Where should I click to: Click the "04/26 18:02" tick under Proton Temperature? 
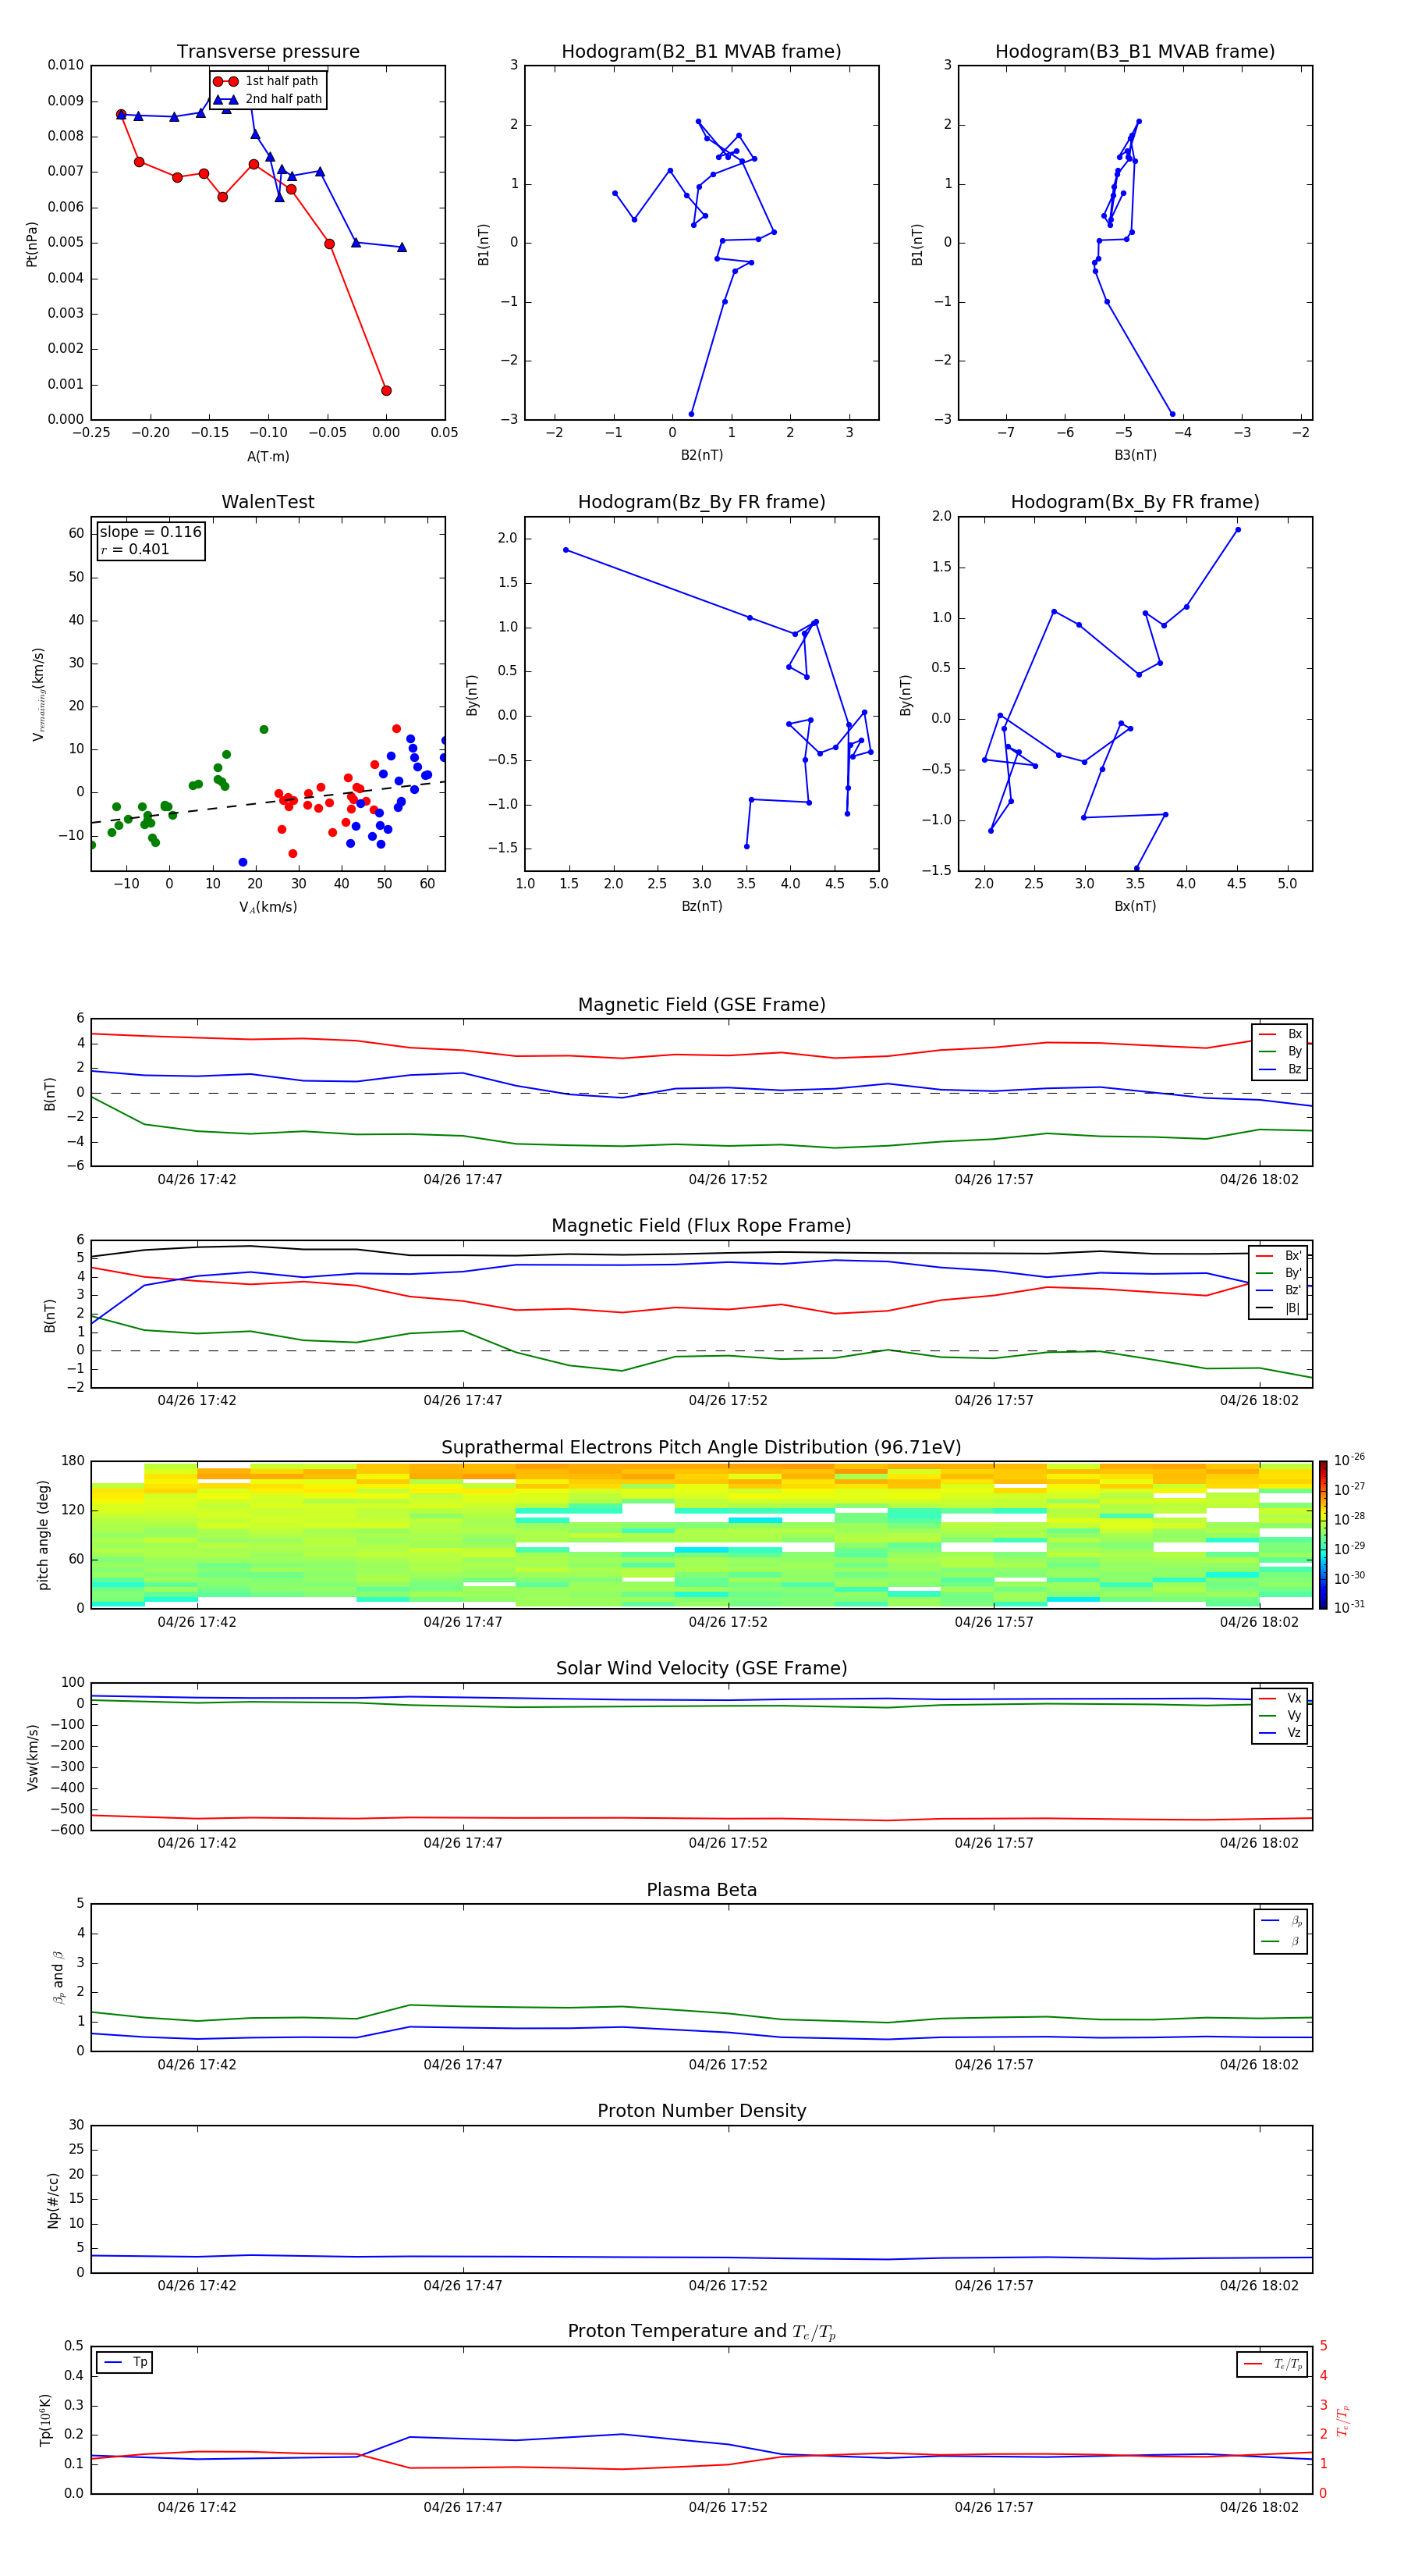[1259, 2507]
